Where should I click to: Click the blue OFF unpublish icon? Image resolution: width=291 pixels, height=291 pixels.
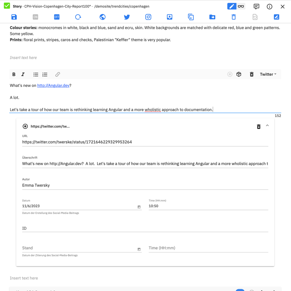coord(57,17)
